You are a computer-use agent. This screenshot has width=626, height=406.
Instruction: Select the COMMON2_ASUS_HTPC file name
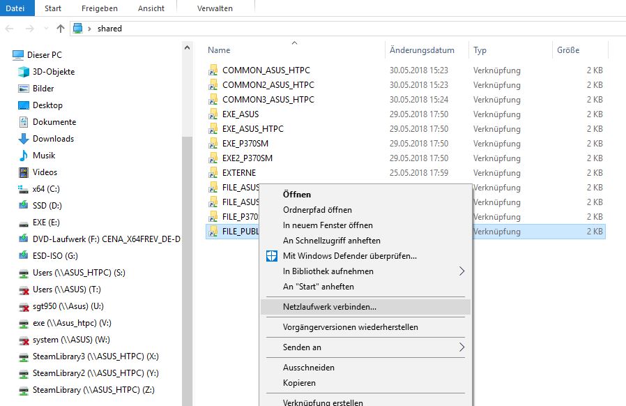(x=268, y=85)
